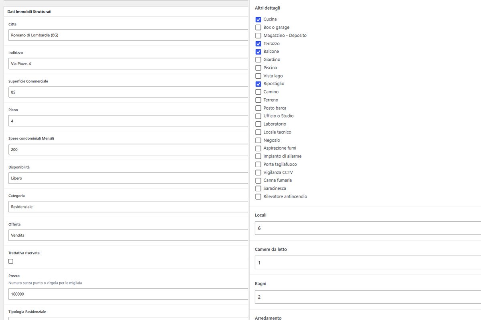Image resolution: width=481 pixels, height=320 pixels.
Task: Click the Indirizzo field with Via Piave, 4
Action: (128, 64)
